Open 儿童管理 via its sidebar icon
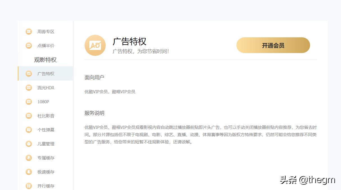This screenshot has width=341, height=190. tap(29, 144)
